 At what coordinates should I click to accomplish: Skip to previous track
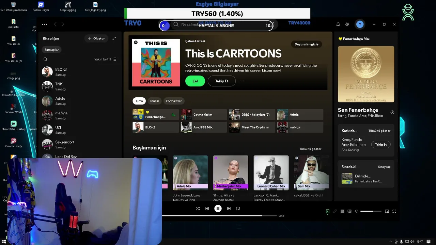pyautogui.click(x=207, y=209)
